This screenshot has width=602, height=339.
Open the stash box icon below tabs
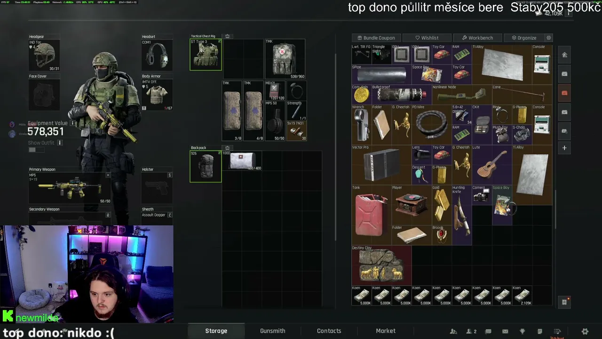[x=564, y=302]
